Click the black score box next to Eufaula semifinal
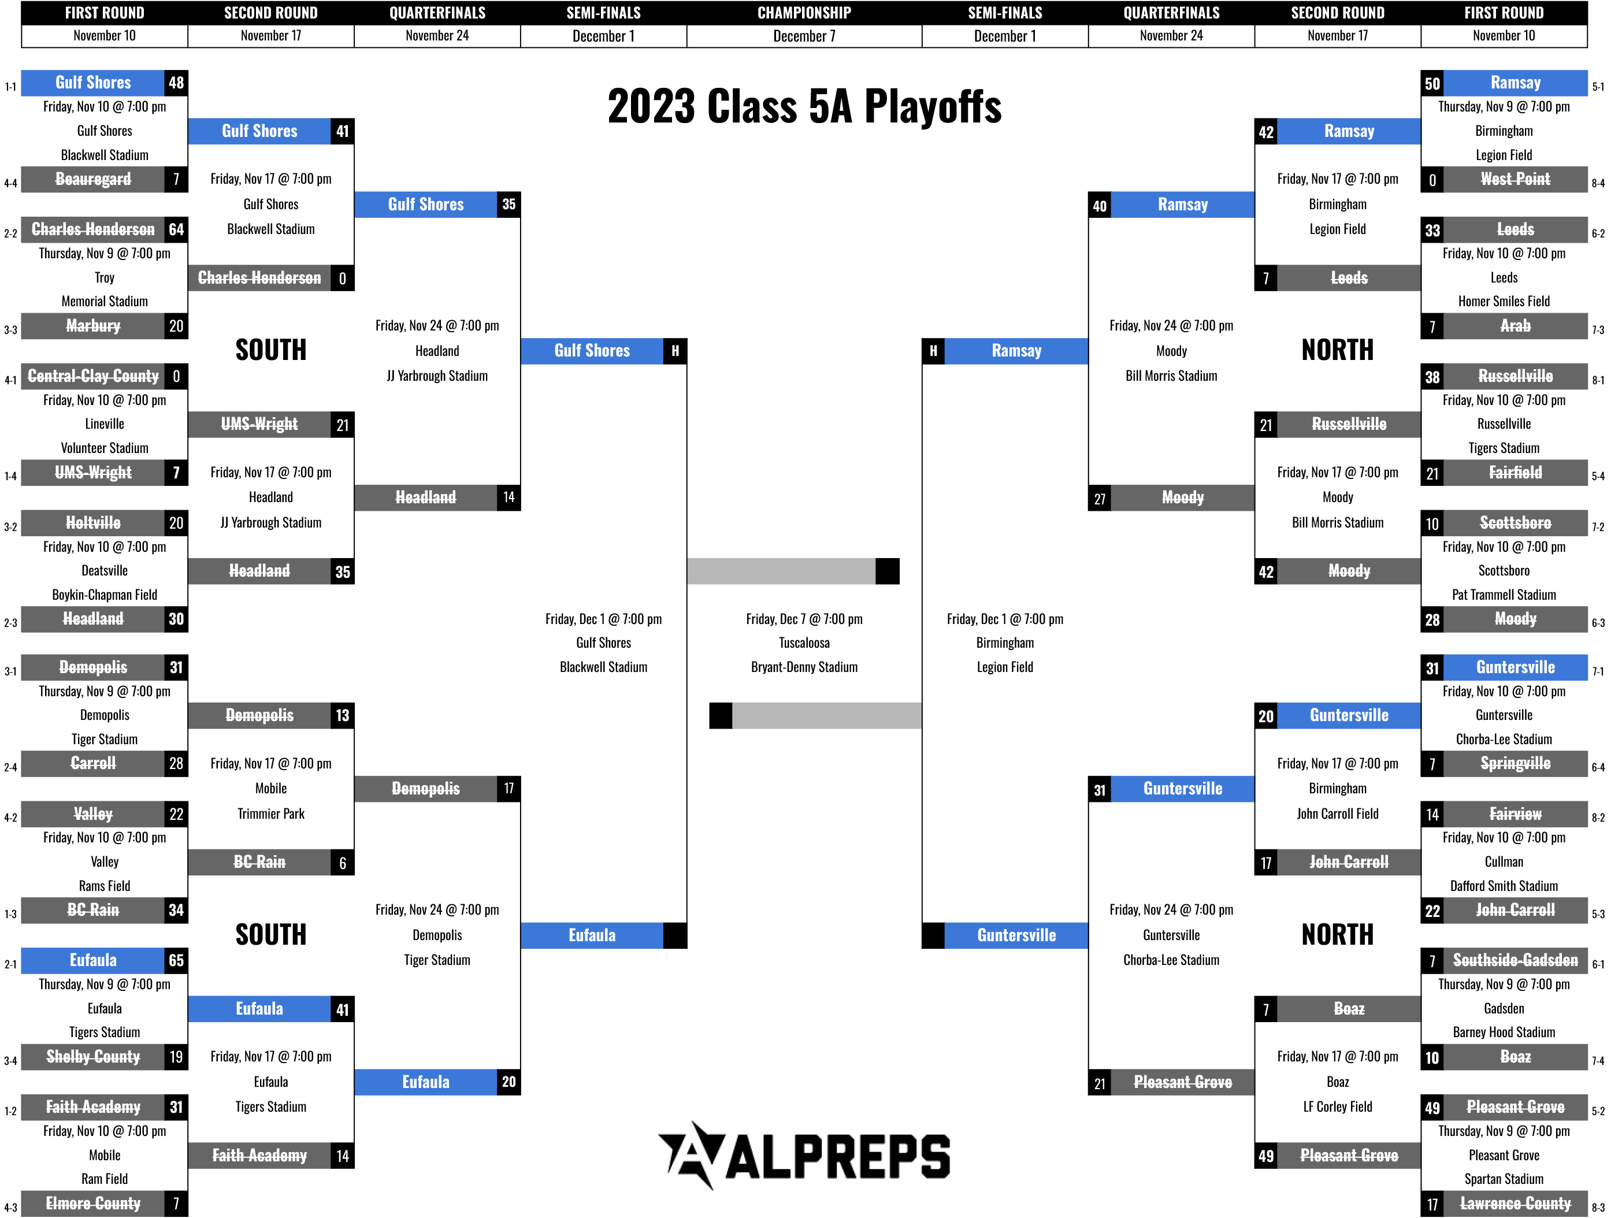1611x1218 pixels. pos(675,935)
